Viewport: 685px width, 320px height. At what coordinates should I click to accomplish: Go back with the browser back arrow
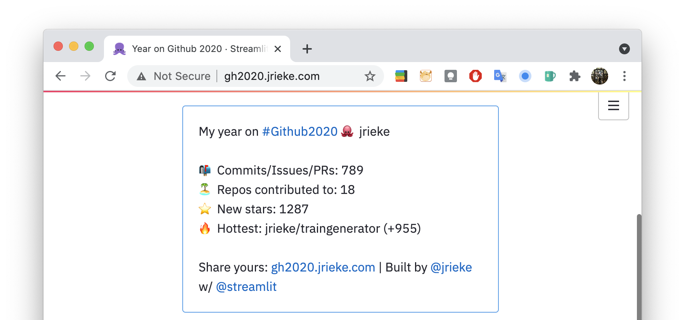(x=61, y=76)
